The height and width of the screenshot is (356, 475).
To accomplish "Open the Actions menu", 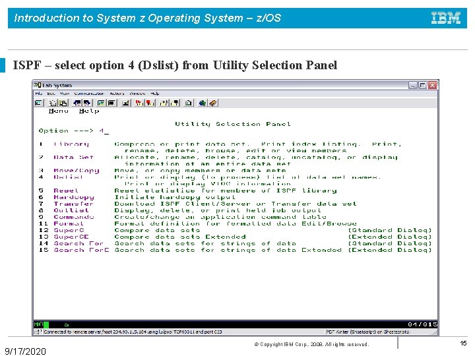I will [117, 94].
